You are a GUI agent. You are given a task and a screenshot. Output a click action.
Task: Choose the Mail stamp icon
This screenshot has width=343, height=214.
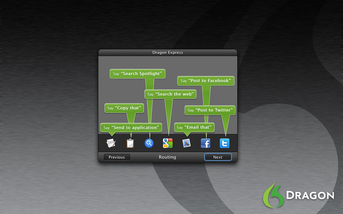(187, 143)
